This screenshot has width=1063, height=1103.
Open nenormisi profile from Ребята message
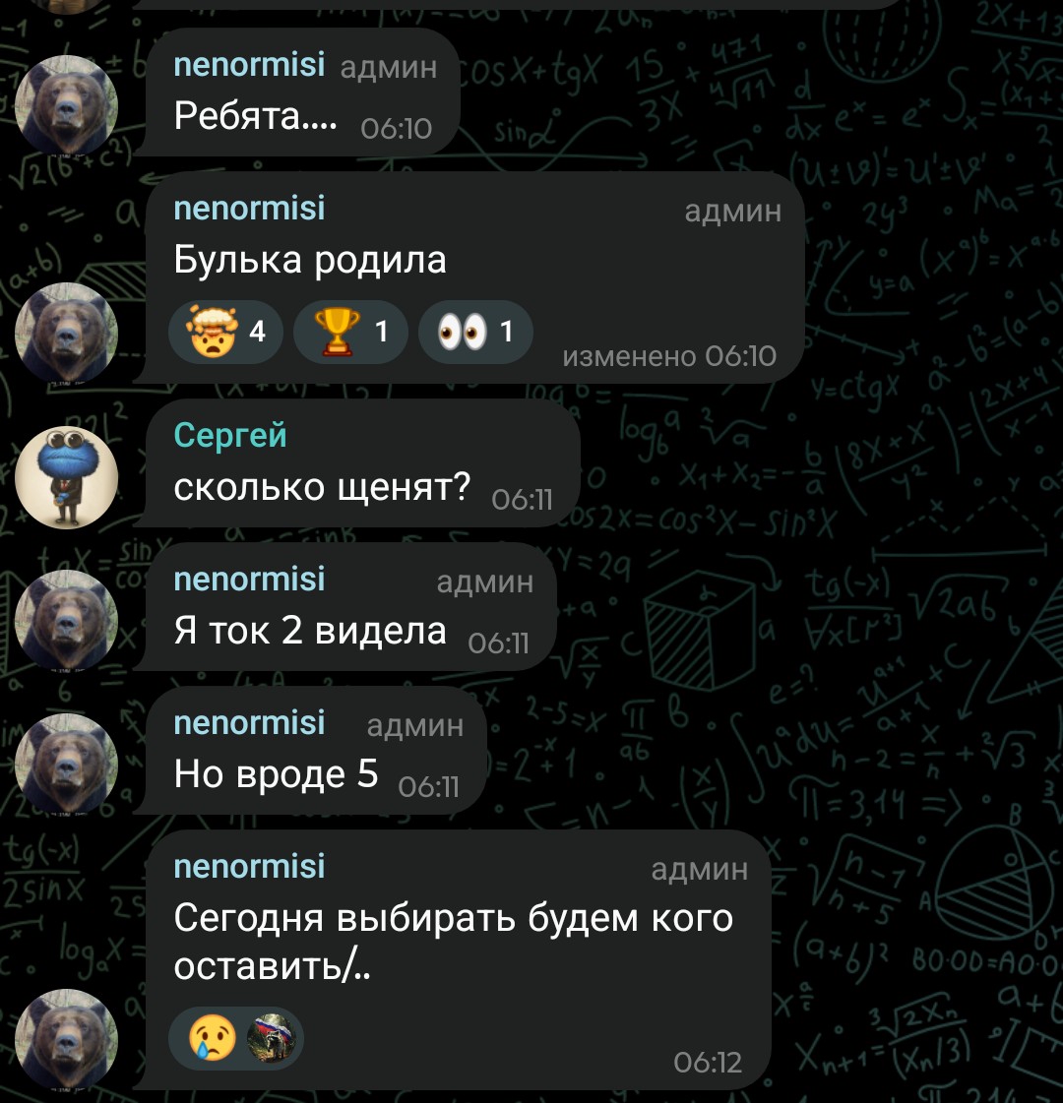(249, 65)
